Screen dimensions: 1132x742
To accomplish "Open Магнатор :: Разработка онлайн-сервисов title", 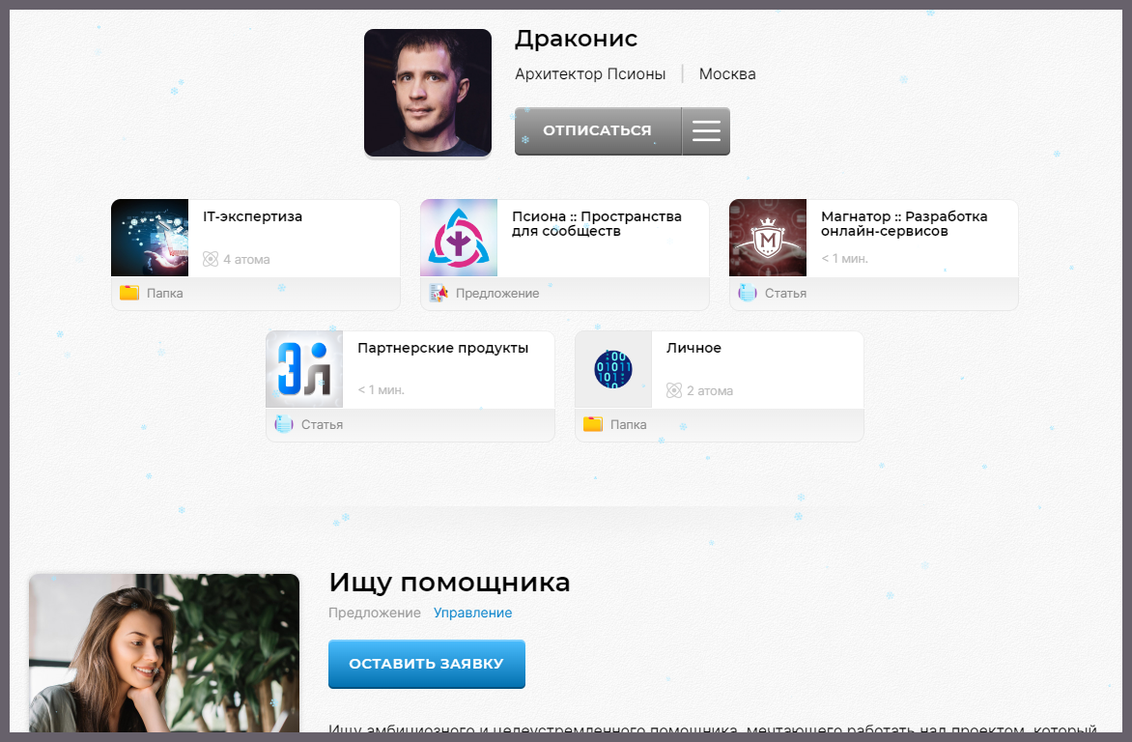I will pos(903,223).
